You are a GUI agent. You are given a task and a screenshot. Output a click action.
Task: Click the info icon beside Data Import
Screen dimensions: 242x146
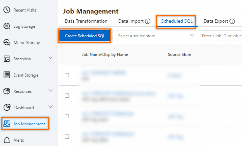[148, 21]
